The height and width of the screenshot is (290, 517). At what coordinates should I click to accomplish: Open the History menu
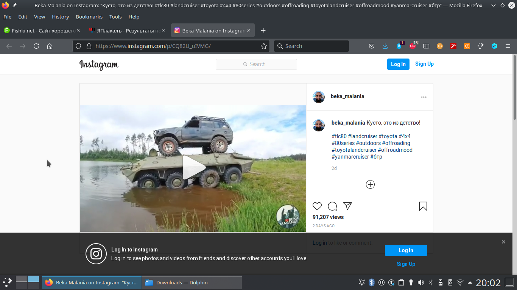[60, 17]
